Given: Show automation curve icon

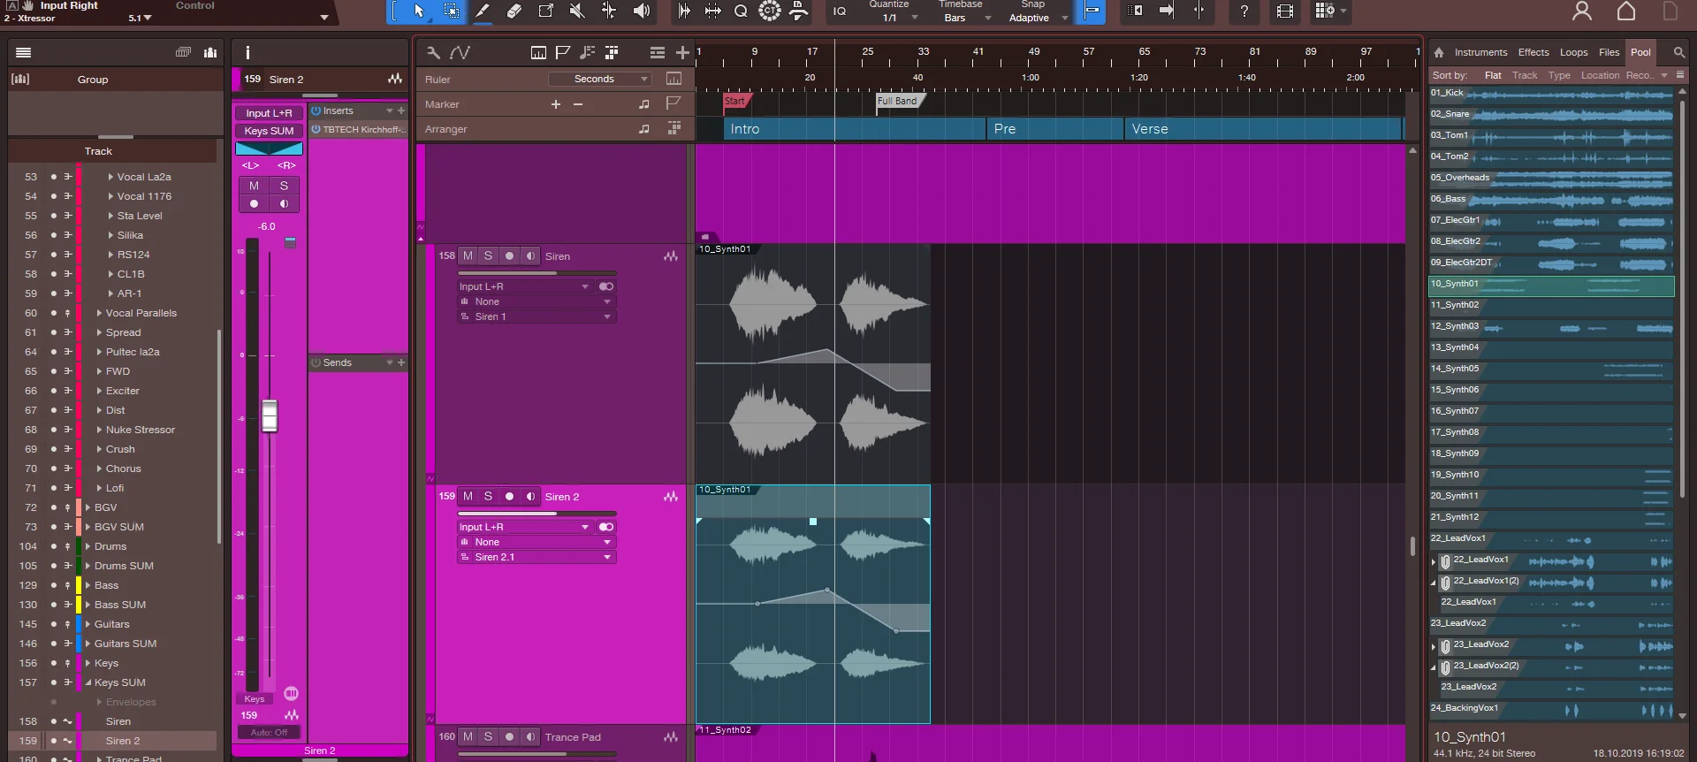Looking at the screenshot, I should pos(460,53).
